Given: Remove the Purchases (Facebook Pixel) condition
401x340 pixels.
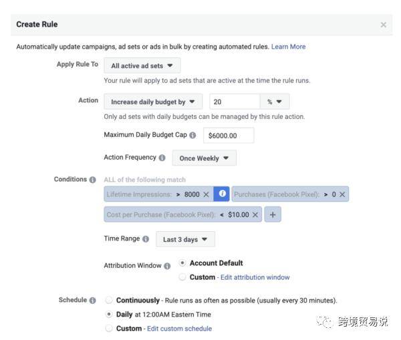Looking at the screenshot, I should 342,194.
